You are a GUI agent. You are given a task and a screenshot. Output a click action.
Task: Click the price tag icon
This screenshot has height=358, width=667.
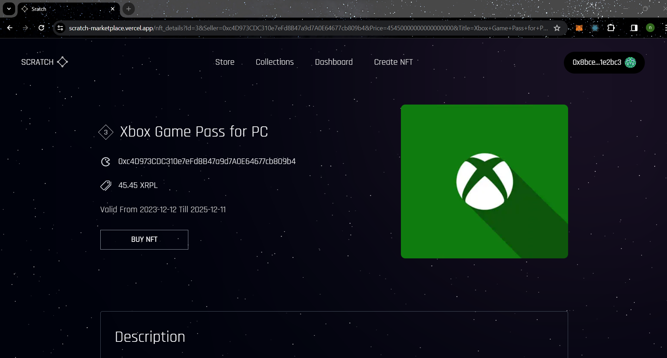click(106, 185)
